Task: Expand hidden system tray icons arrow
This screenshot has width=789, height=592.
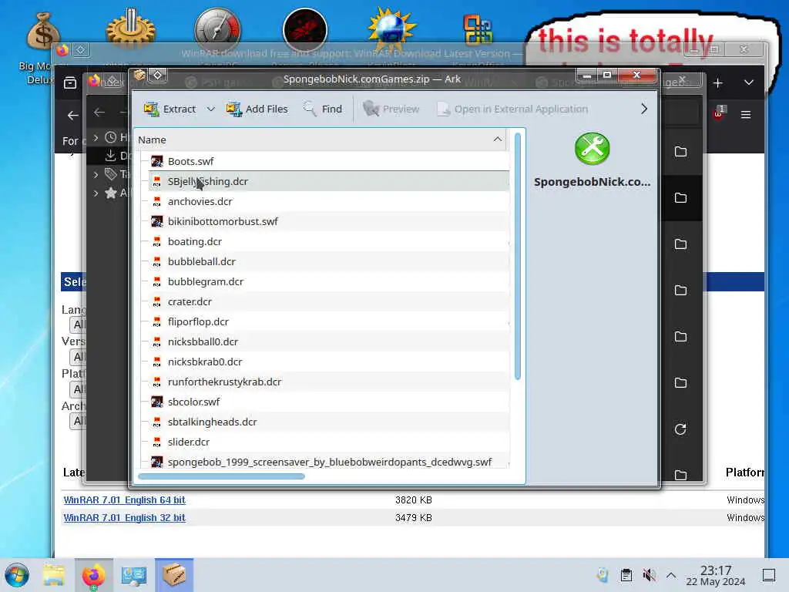Action: click(x=671, y=575)
